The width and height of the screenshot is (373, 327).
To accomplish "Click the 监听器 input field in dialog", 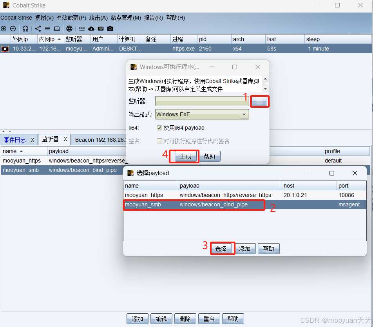I will tap(202, 101).
